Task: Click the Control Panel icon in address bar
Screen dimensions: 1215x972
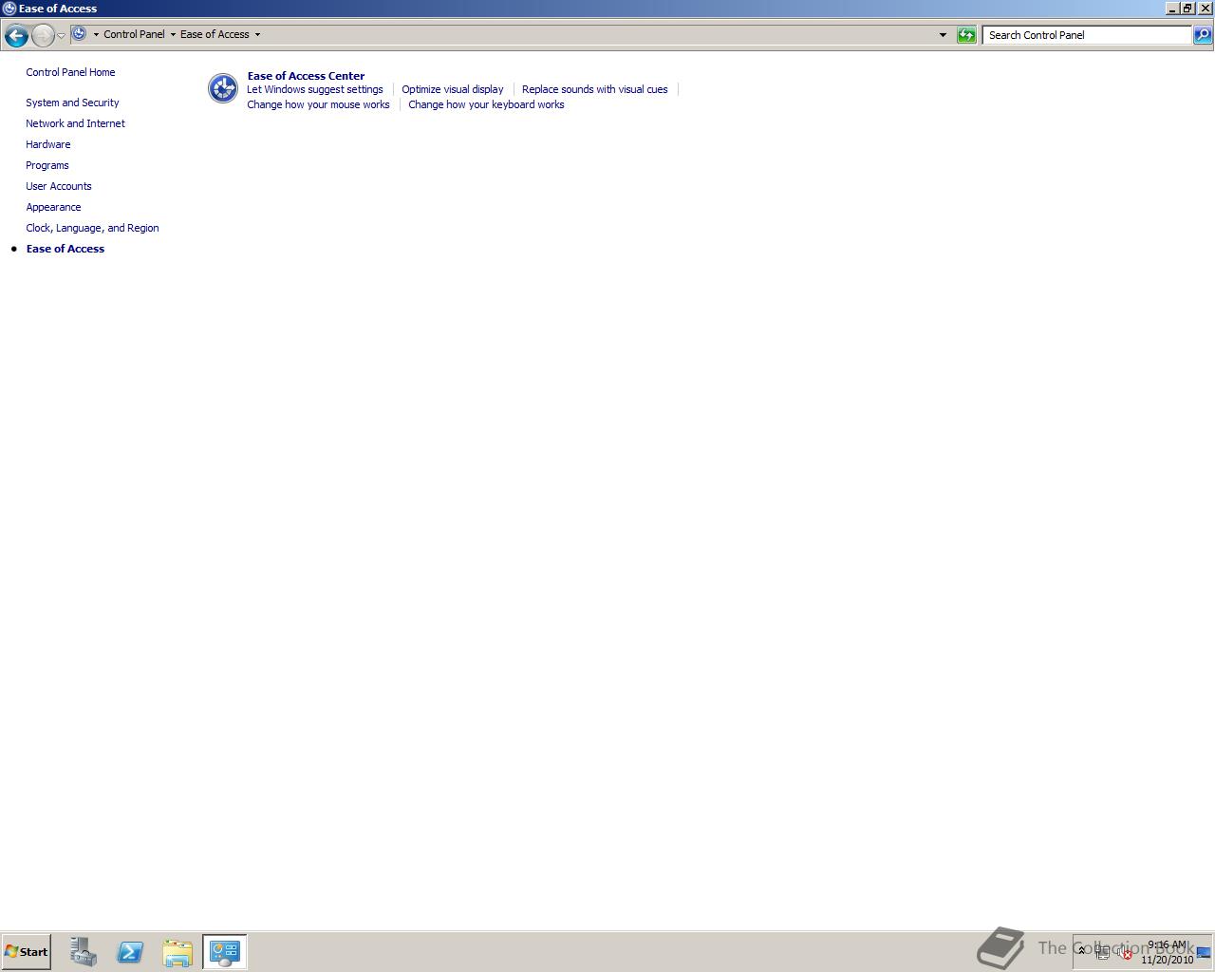Action: 80,34
